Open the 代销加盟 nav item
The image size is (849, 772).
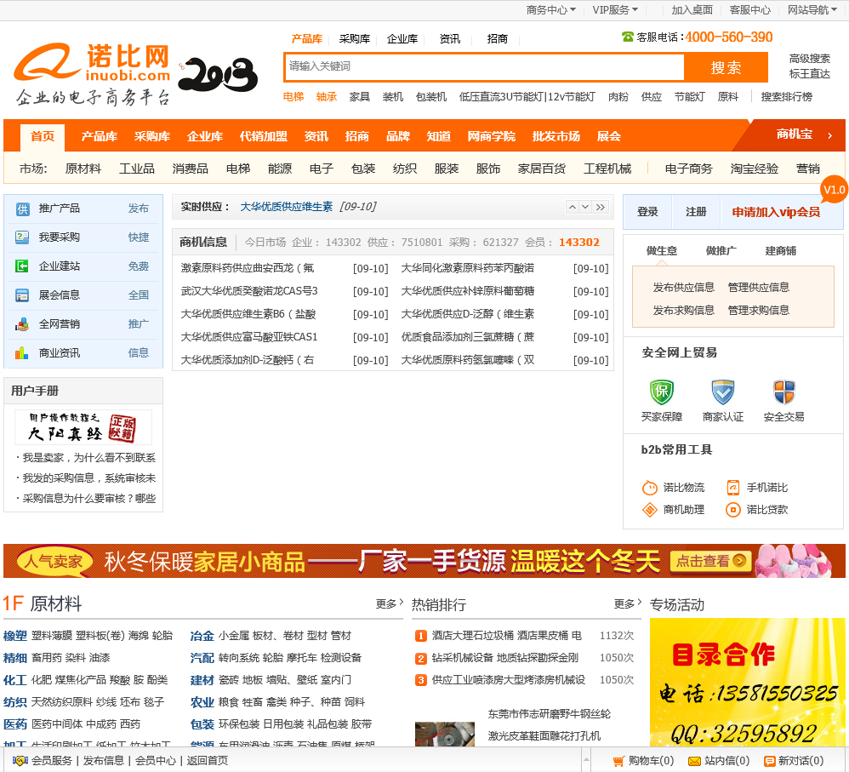(263, 136)
